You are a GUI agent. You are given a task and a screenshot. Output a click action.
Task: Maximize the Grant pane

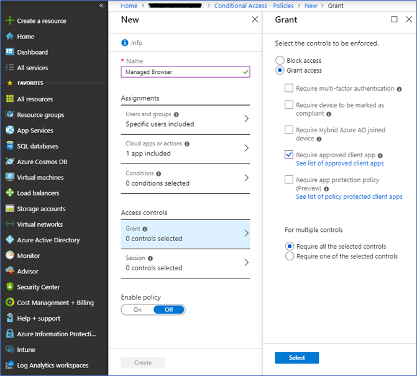[x=394, y=19]
